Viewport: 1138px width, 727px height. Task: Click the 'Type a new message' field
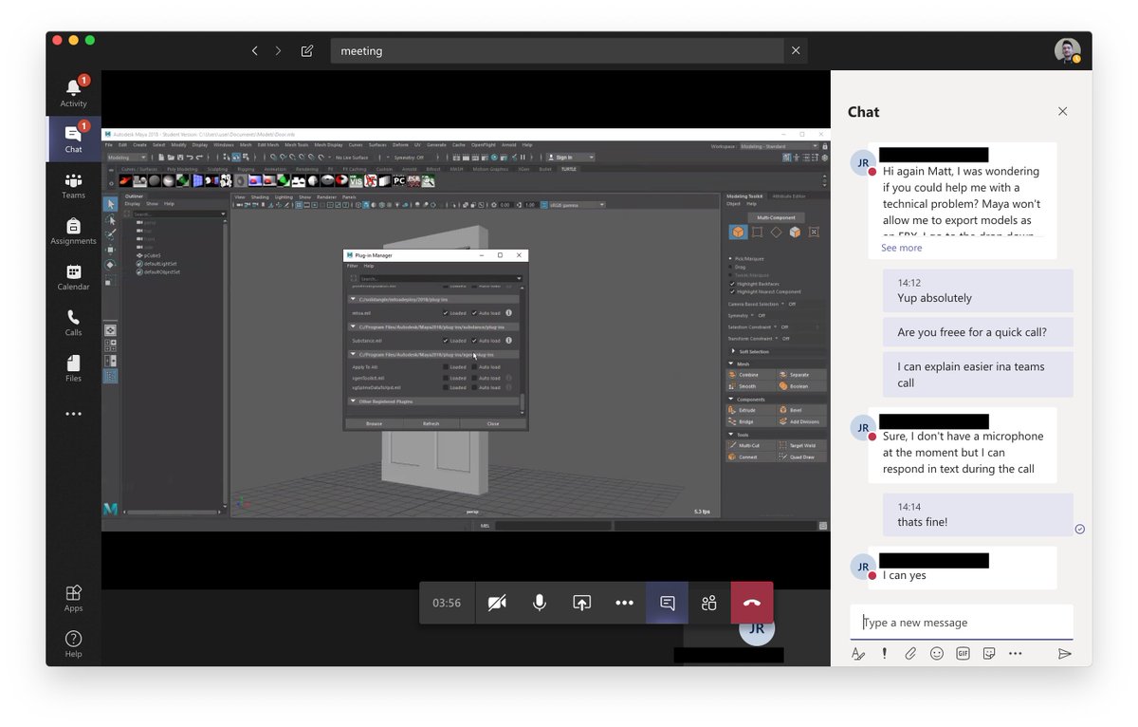[962, 623]
